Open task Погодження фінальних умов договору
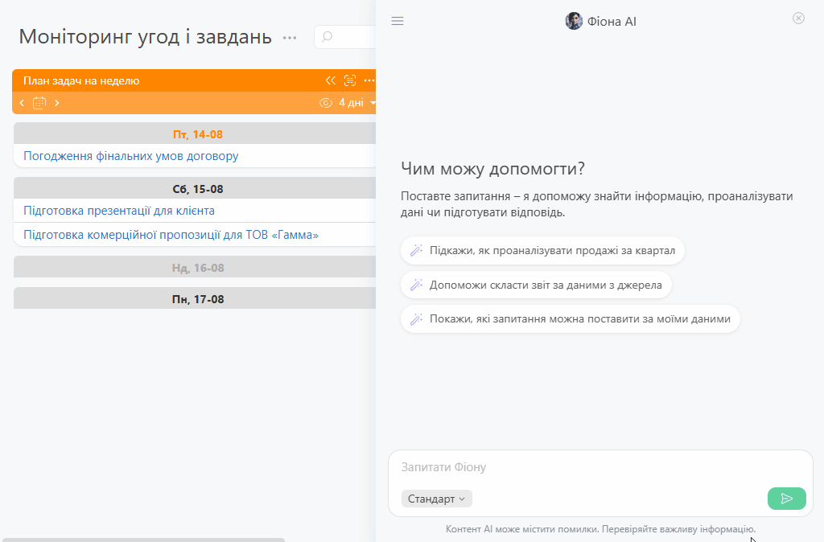Image resolution: width=824 pixels, height=542 pixels. pyautogui.click(x=131, y=156)
